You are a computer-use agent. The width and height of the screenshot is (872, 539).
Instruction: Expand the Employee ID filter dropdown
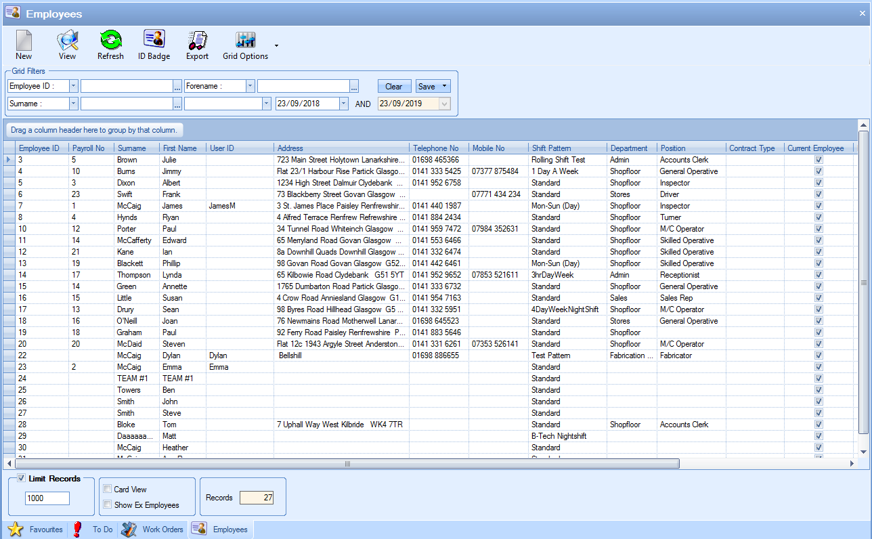pos(73,86)
